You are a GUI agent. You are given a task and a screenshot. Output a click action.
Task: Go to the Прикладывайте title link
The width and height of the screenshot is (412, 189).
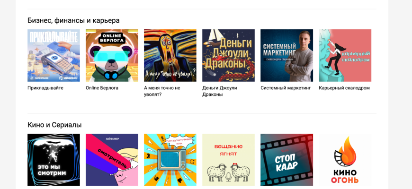45,88
